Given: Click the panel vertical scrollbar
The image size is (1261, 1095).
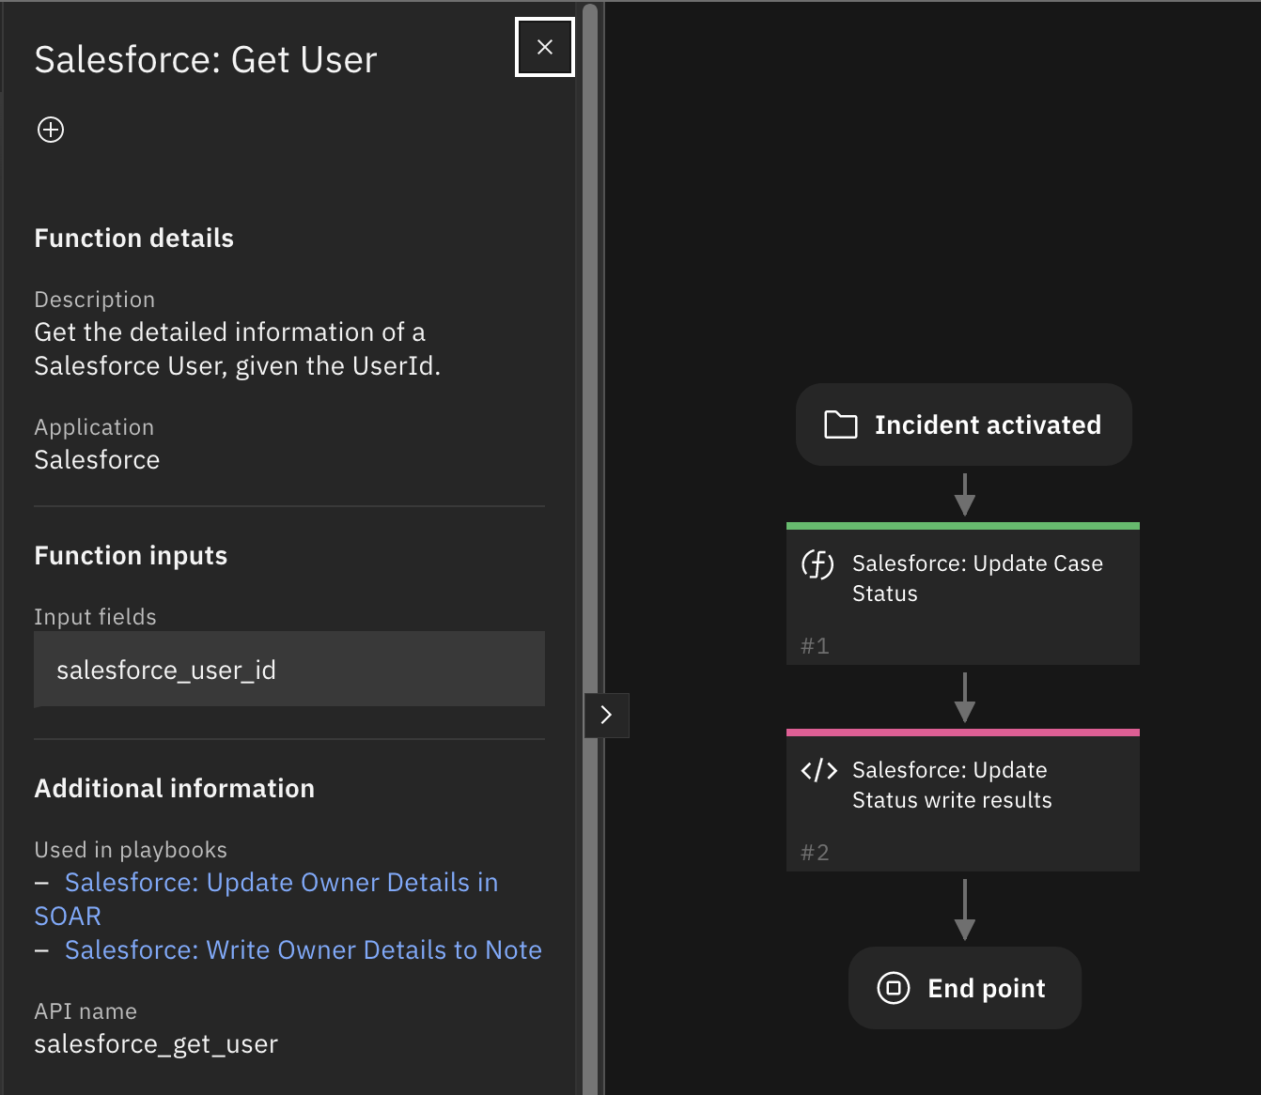Looking at the screenshot, I should point(590,547).
